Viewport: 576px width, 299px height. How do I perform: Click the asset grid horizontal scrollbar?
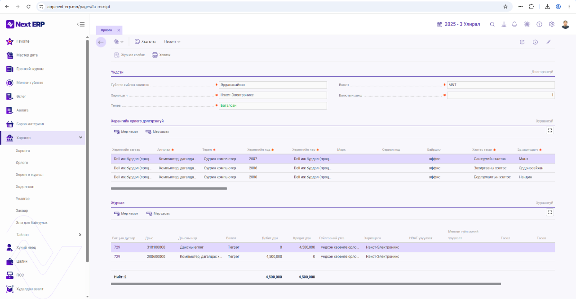tap(168, 189)
